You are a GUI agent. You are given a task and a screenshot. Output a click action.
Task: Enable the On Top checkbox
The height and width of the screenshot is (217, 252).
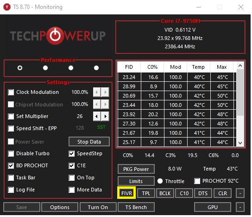click(x=71, y=178)
